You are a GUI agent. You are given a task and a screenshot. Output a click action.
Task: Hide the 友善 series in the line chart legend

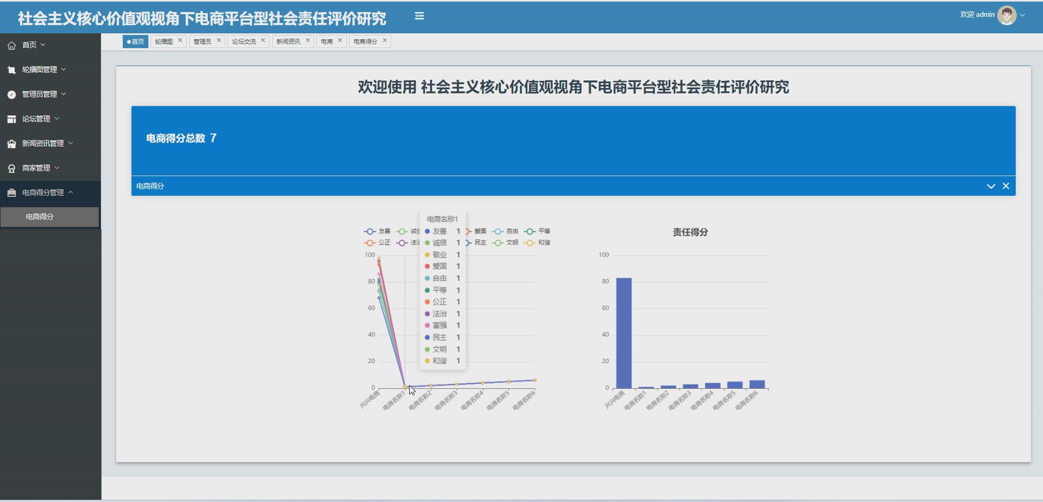(x=379, y=231)
